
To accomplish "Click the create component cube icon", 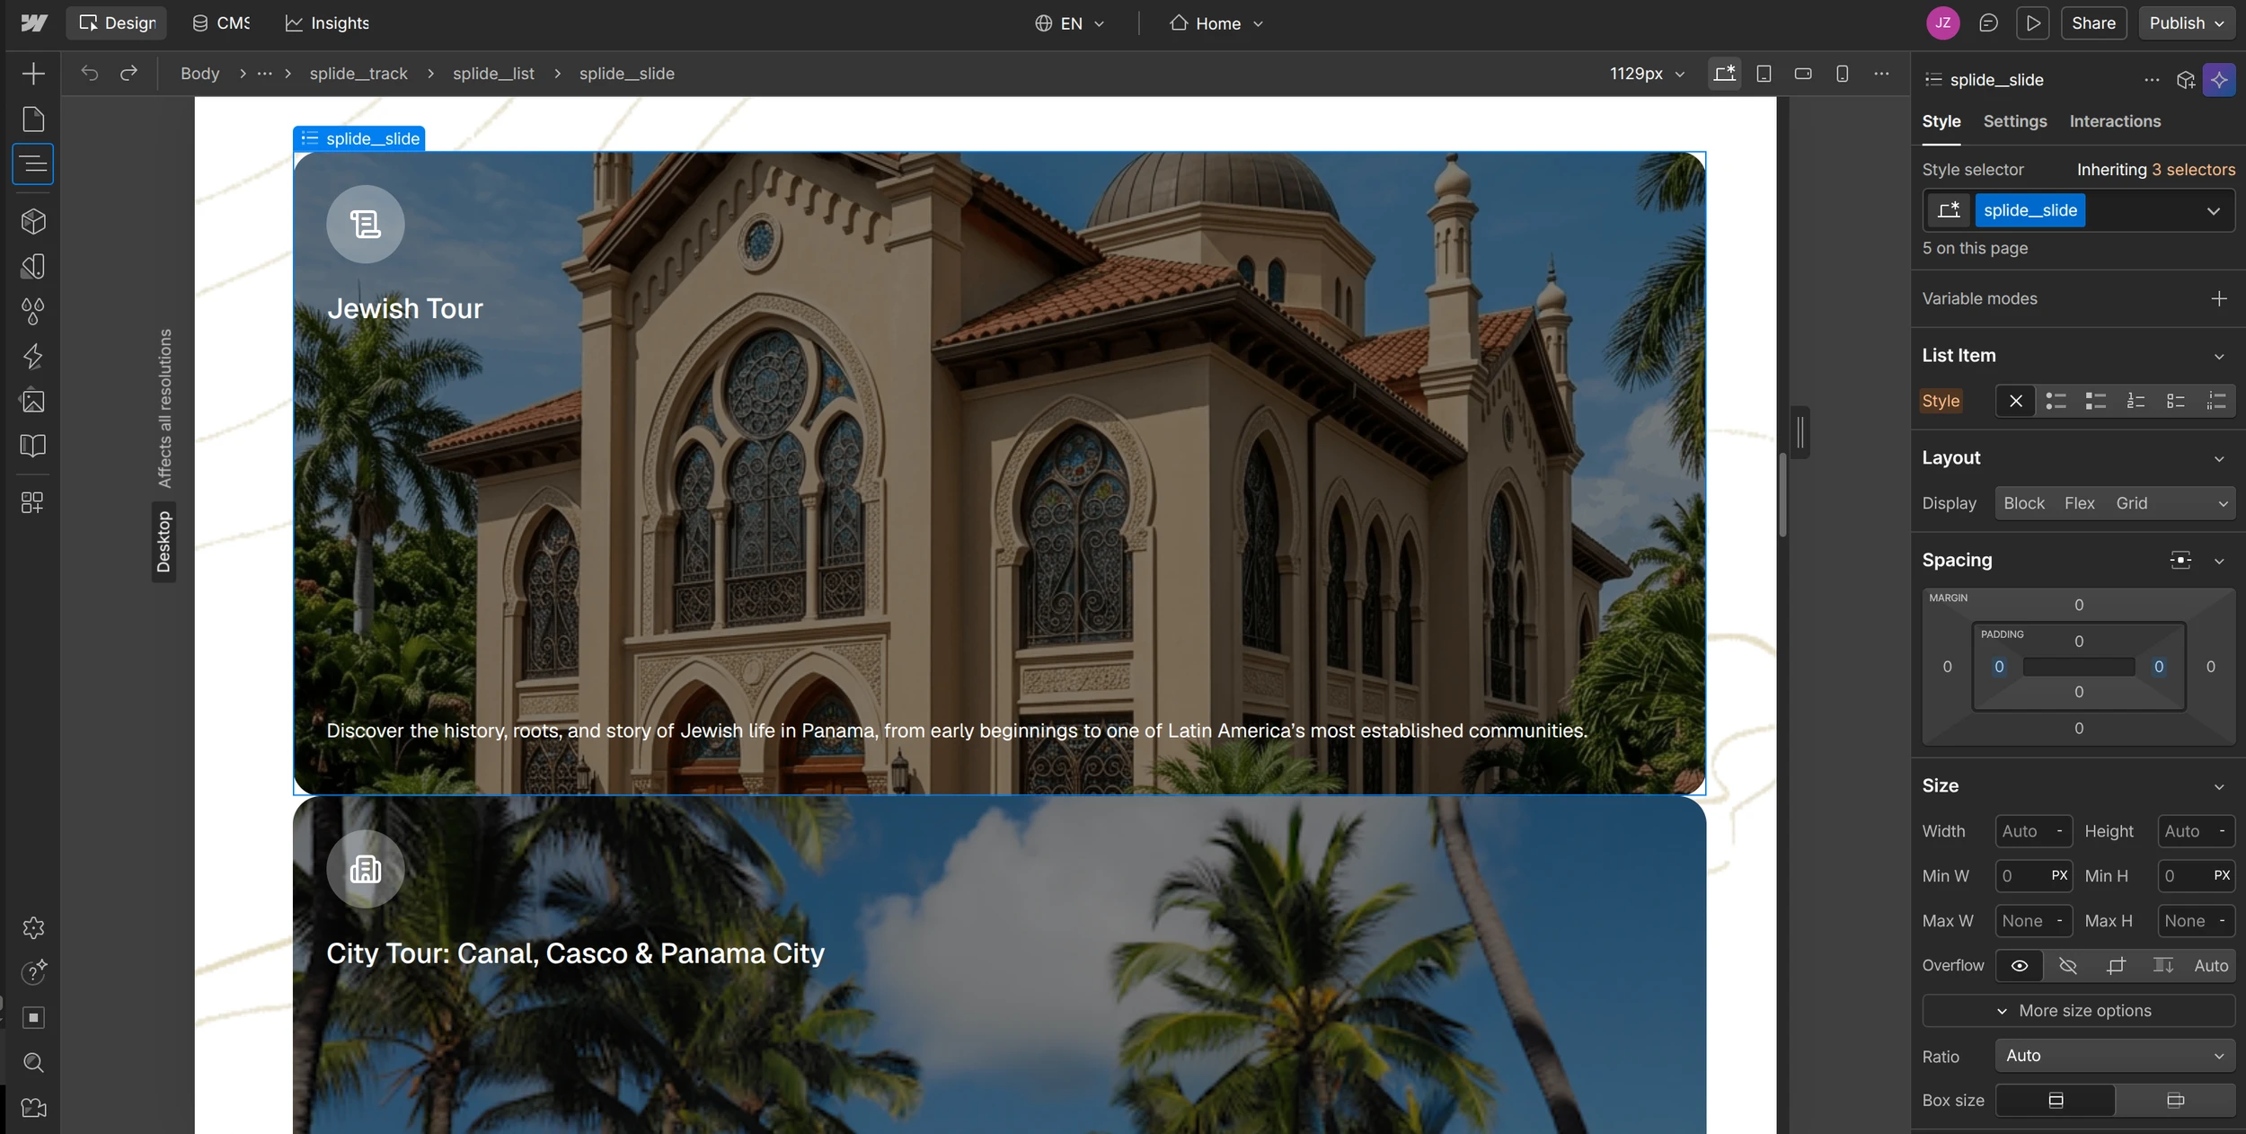I will [x=2186, y=80].
